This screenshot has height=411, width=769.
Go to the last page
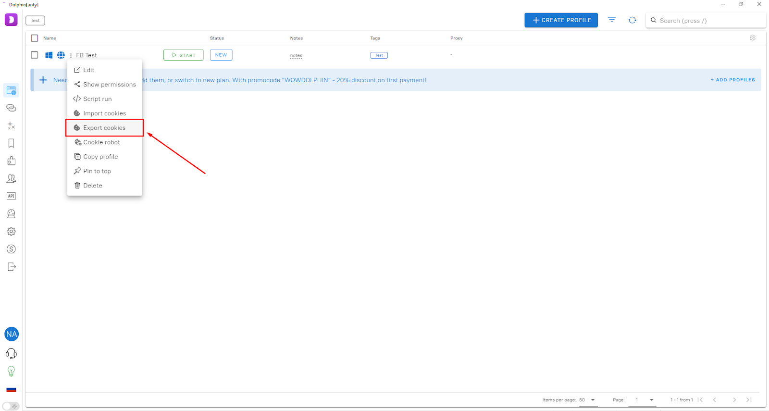click(749, 400)
